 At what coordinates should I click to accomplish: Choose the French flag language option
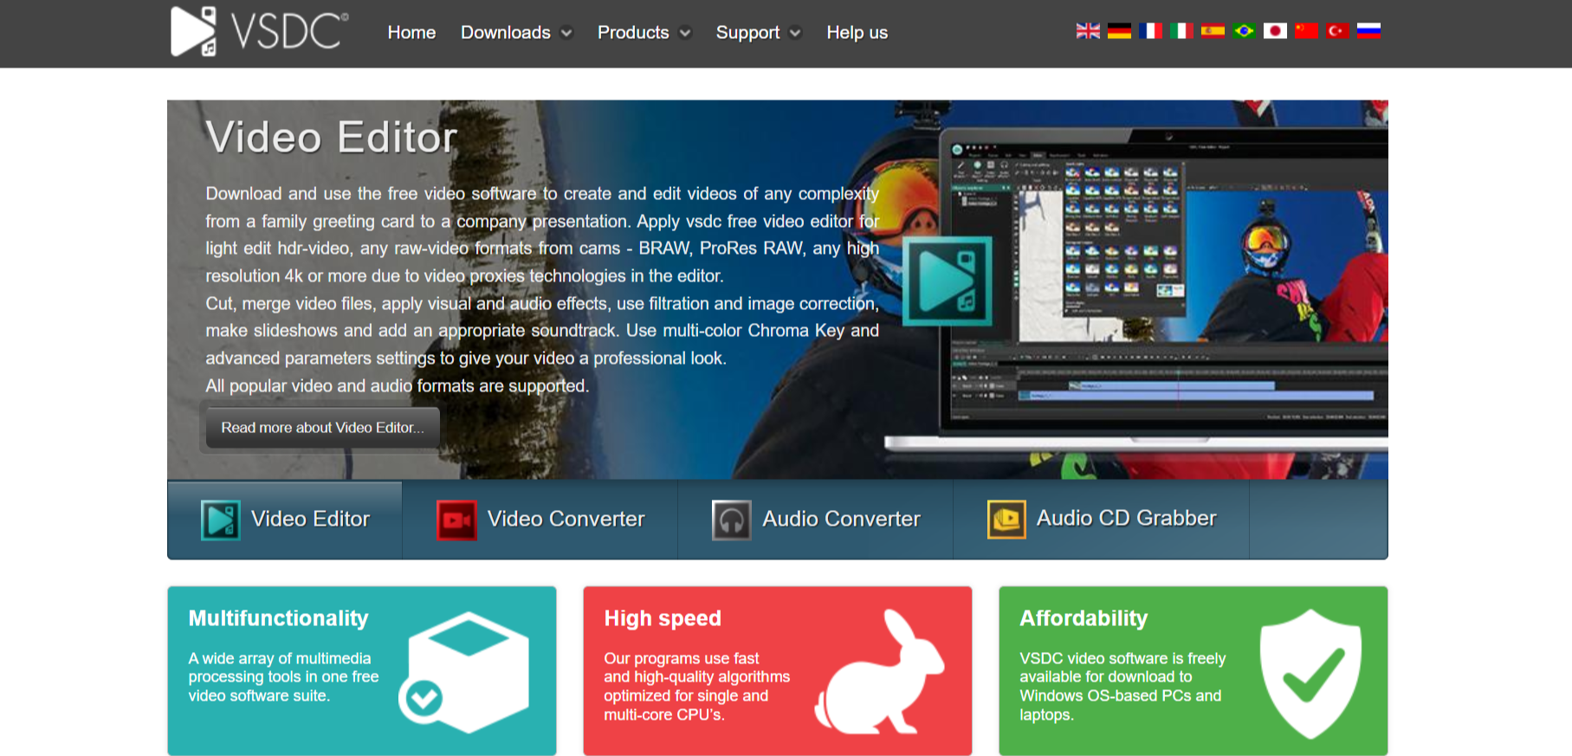coord(1150,31)
